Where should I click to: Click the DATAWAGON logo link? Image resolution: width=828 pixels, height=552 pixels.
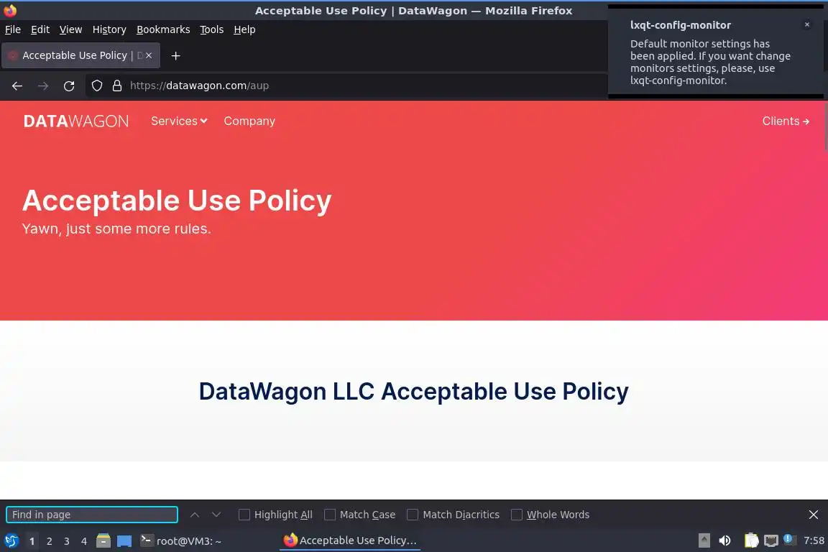76,121
